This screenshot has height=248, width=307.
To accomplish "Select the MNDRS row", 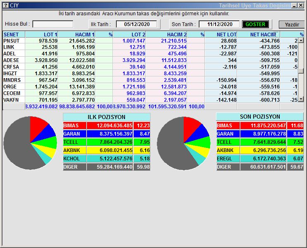I will [x=151, y=80].
